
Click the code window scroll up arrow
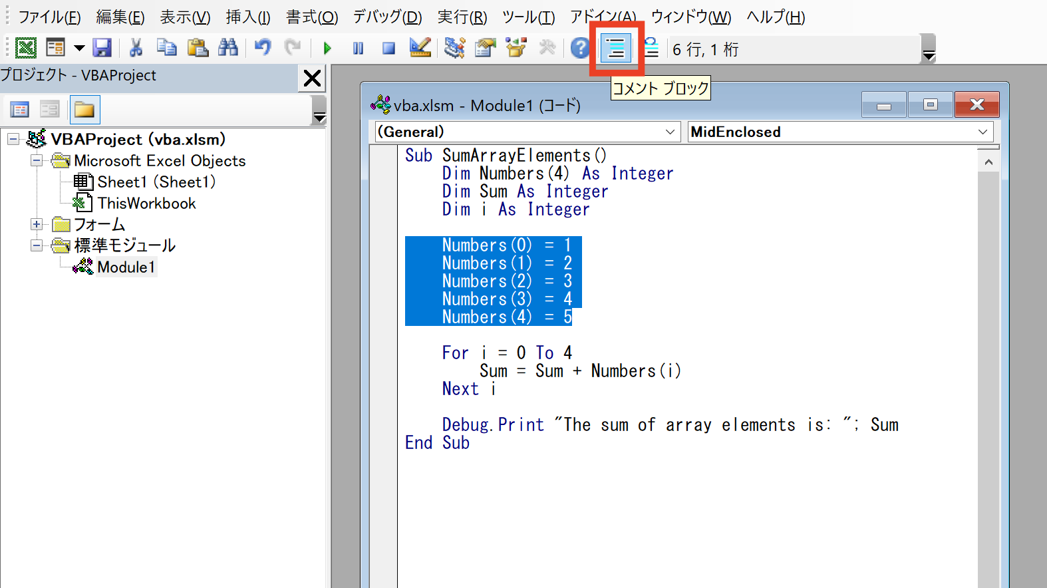988,162
